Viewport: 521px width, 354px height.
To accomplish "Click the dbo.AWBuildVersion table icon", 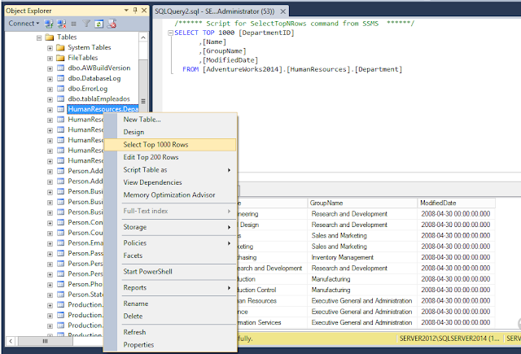I will 60,68.
